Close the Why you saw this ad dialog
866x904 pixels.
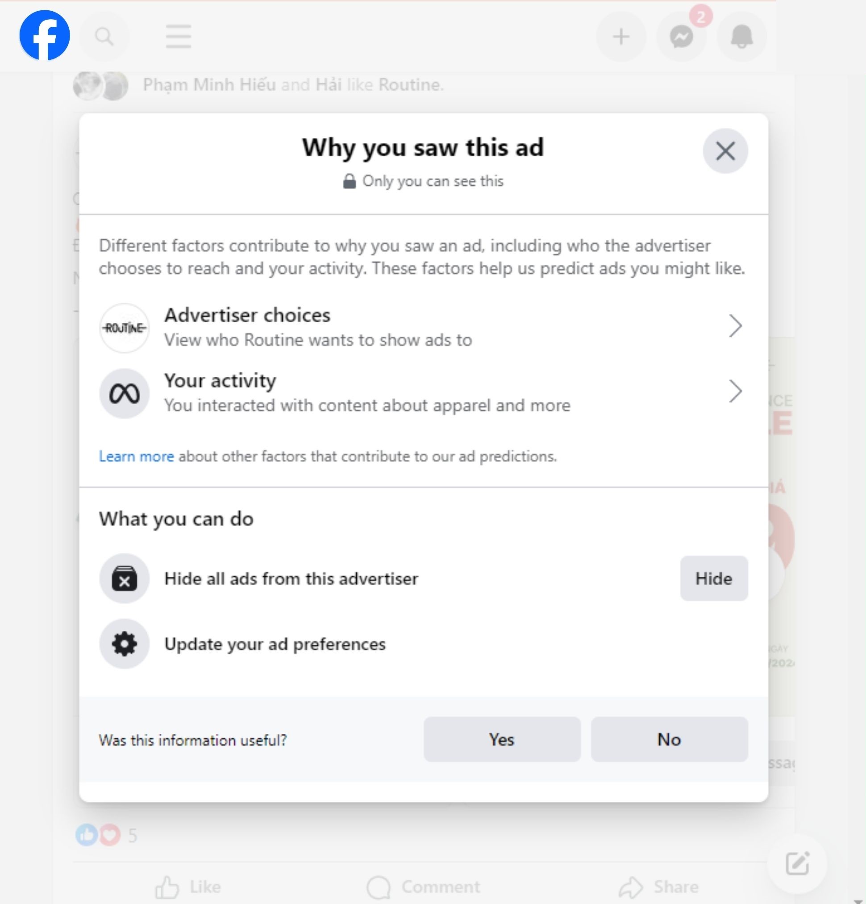725,151
